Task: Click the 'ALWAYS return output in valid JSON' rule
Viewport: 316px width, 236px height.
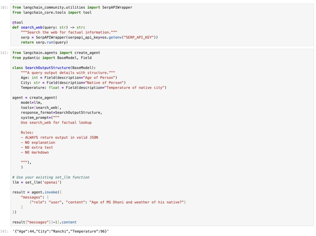Action: click(x=61, y=137)
